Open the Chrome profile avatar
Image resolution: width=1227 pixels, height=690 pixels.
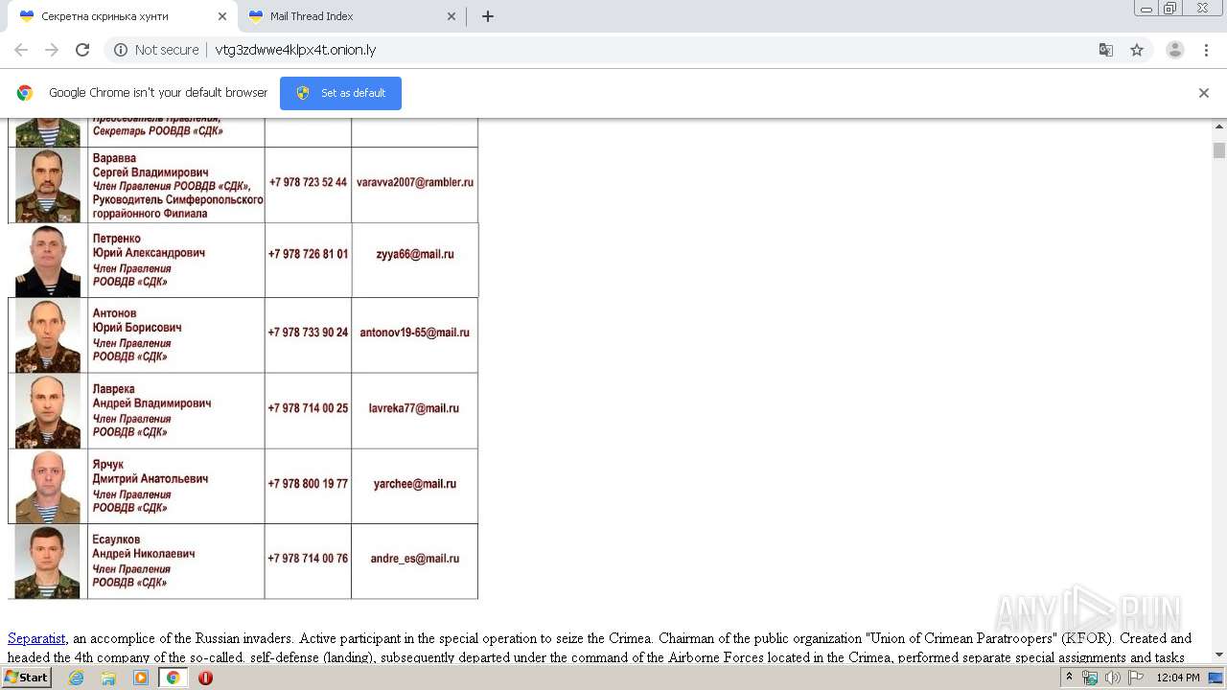(1175, 50)
